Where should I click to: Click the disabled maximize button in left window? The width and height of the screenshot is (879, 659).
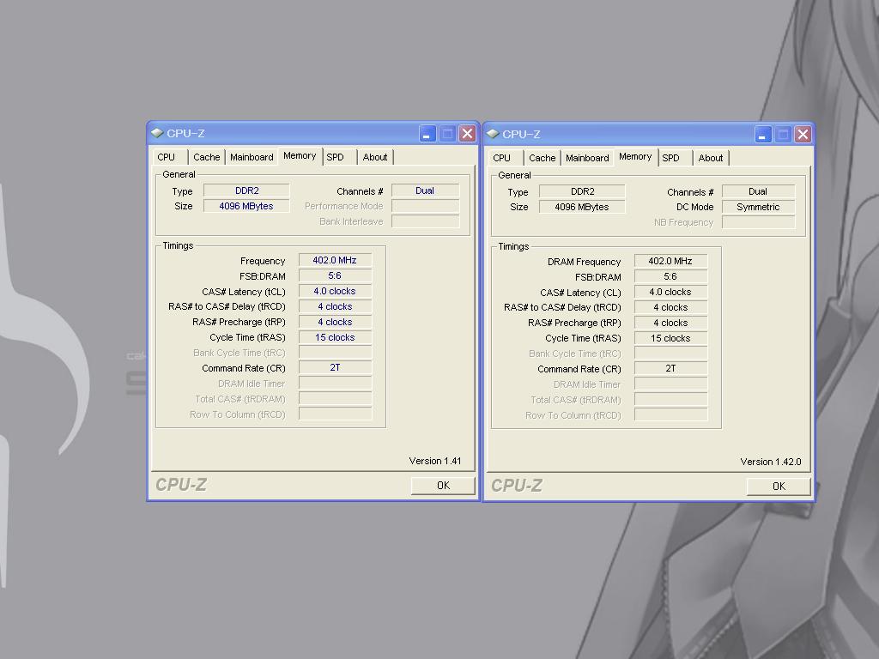point(447,134)
